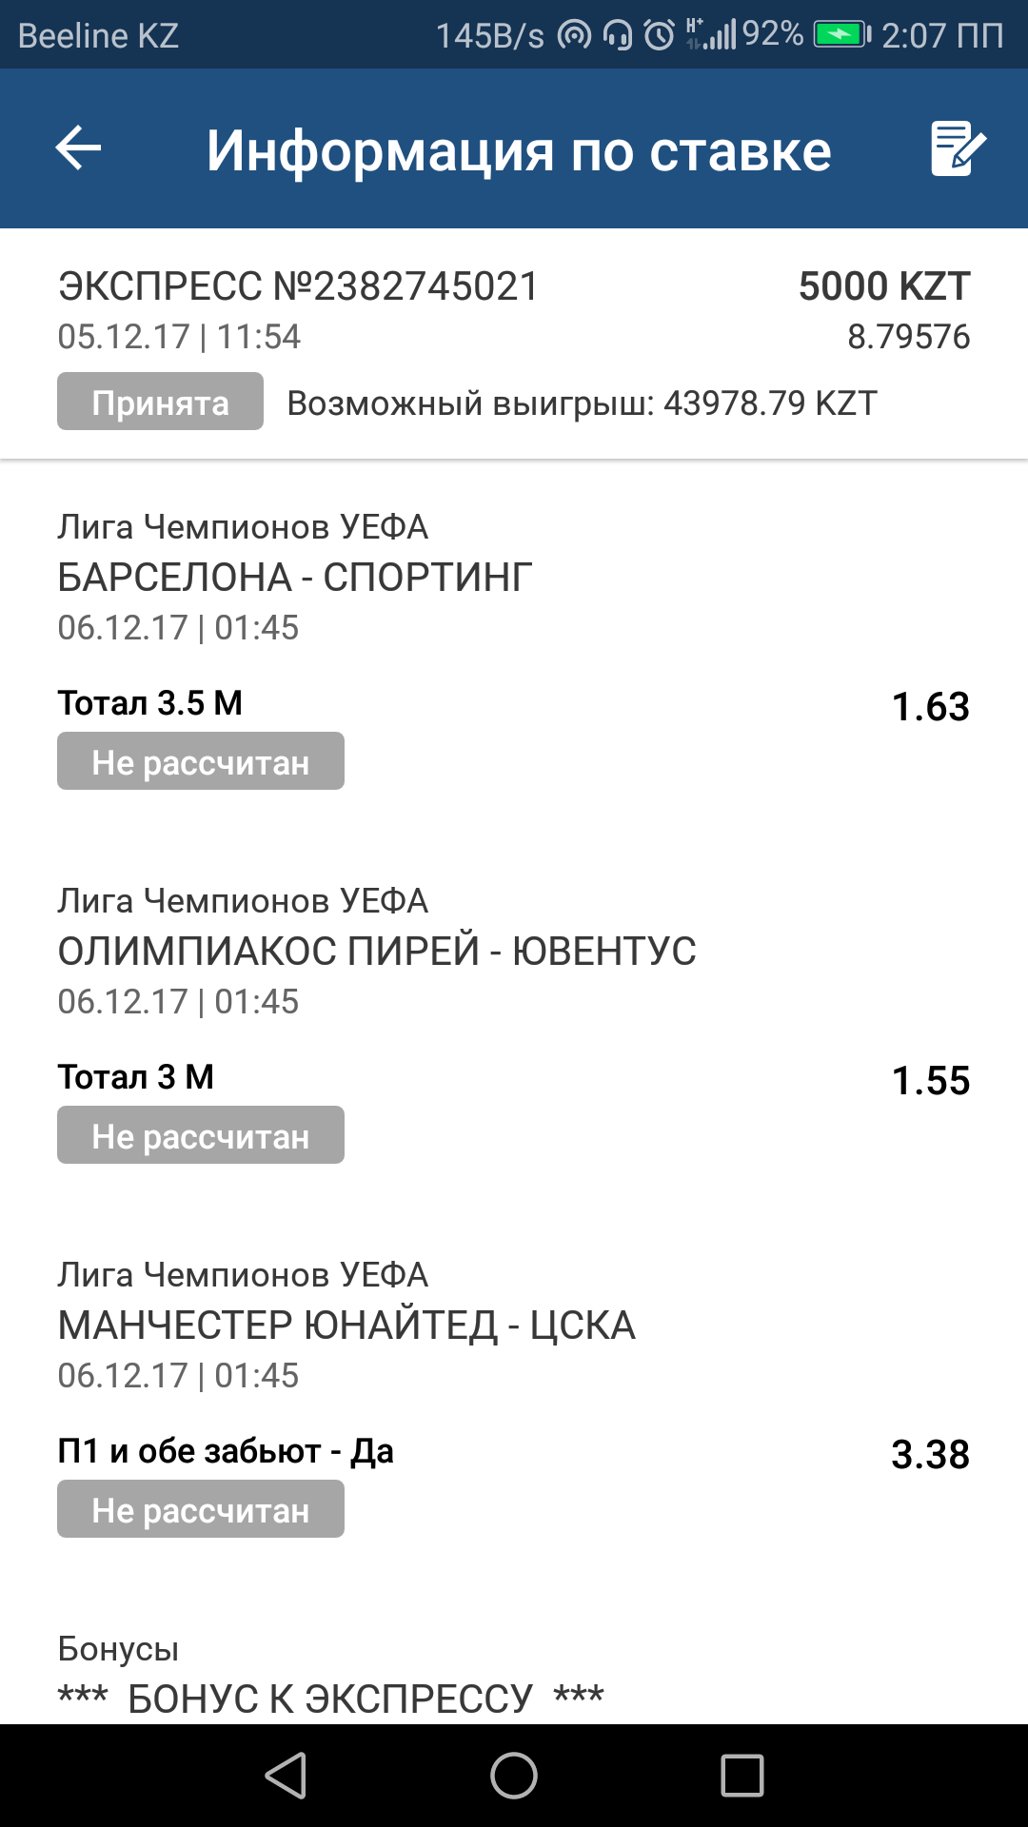
Task: Tap ЭКСПРЕСС №2382745021 bet number
Action: click(298, 286)
